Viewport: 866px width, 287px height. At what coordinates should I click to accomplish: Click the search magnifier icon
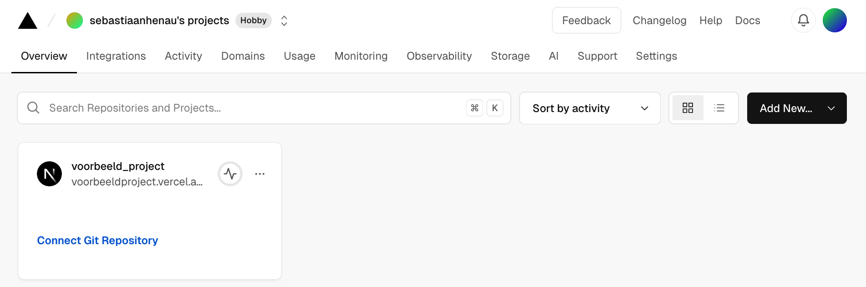(33, 108)
